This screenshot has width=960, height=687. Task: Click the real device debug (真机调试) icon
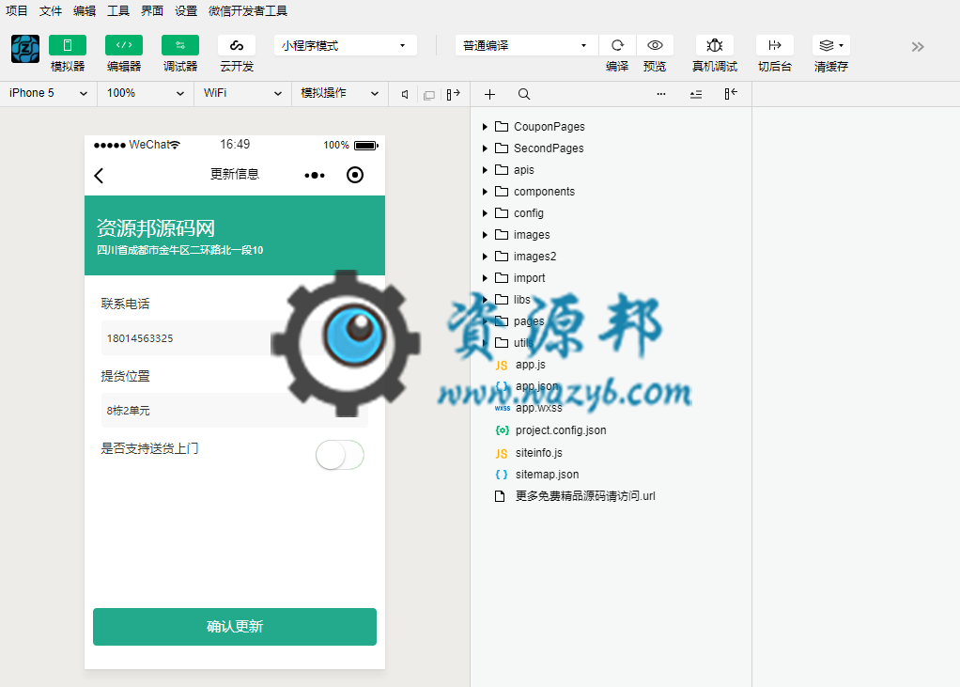[x=715, y=45]
